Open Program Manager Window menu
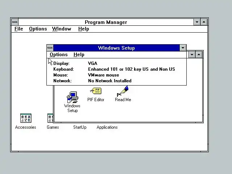 [62, 29]
